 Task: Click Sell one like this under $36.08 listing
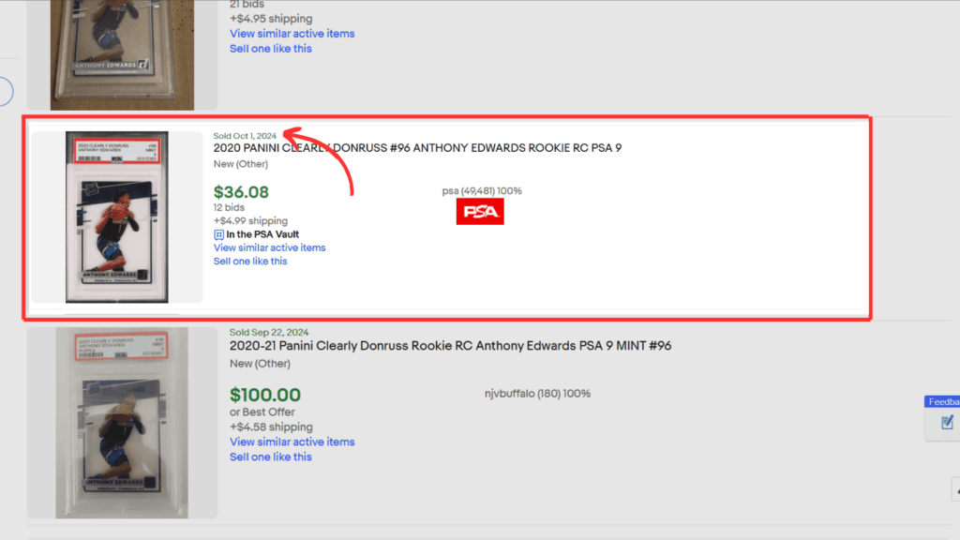249,262
